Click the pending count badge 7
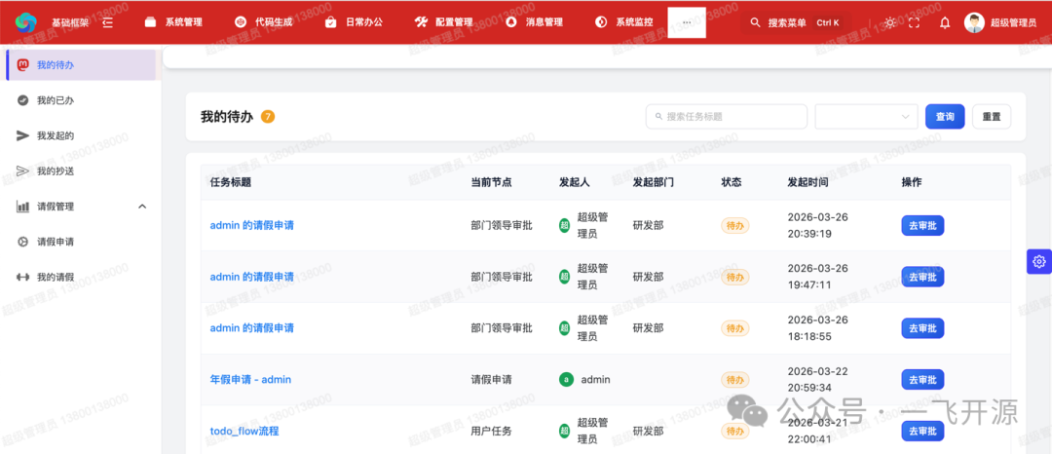 (268, 117)
